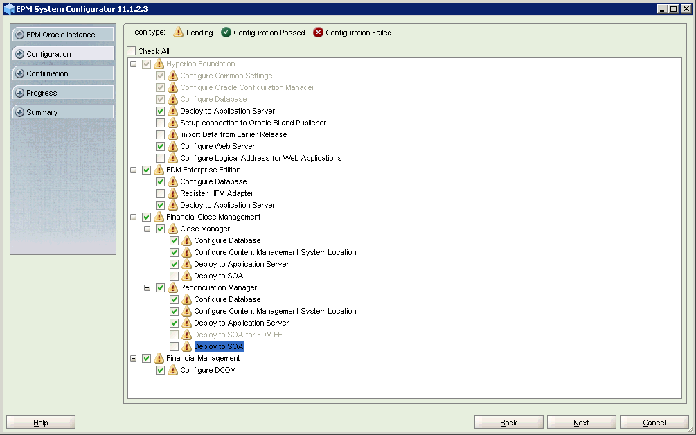The image size is (696, 435).
Task: Select 'Financial Management' tree row text
Action: point(203,358)
